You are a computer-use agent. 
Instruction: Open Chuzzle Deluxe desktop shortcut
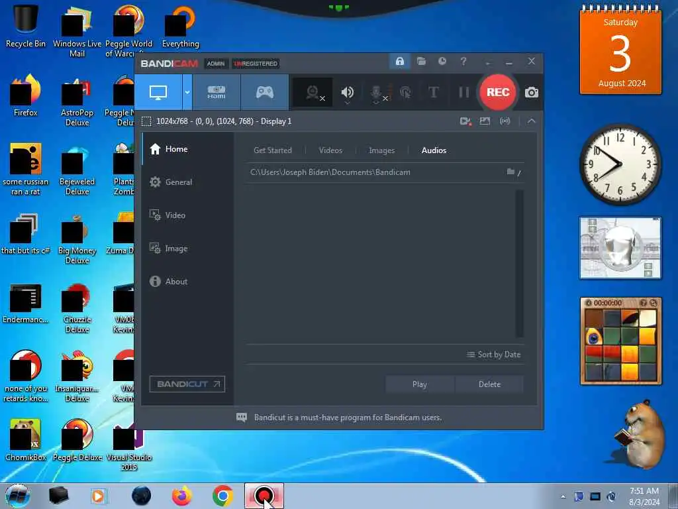(77, 308)
